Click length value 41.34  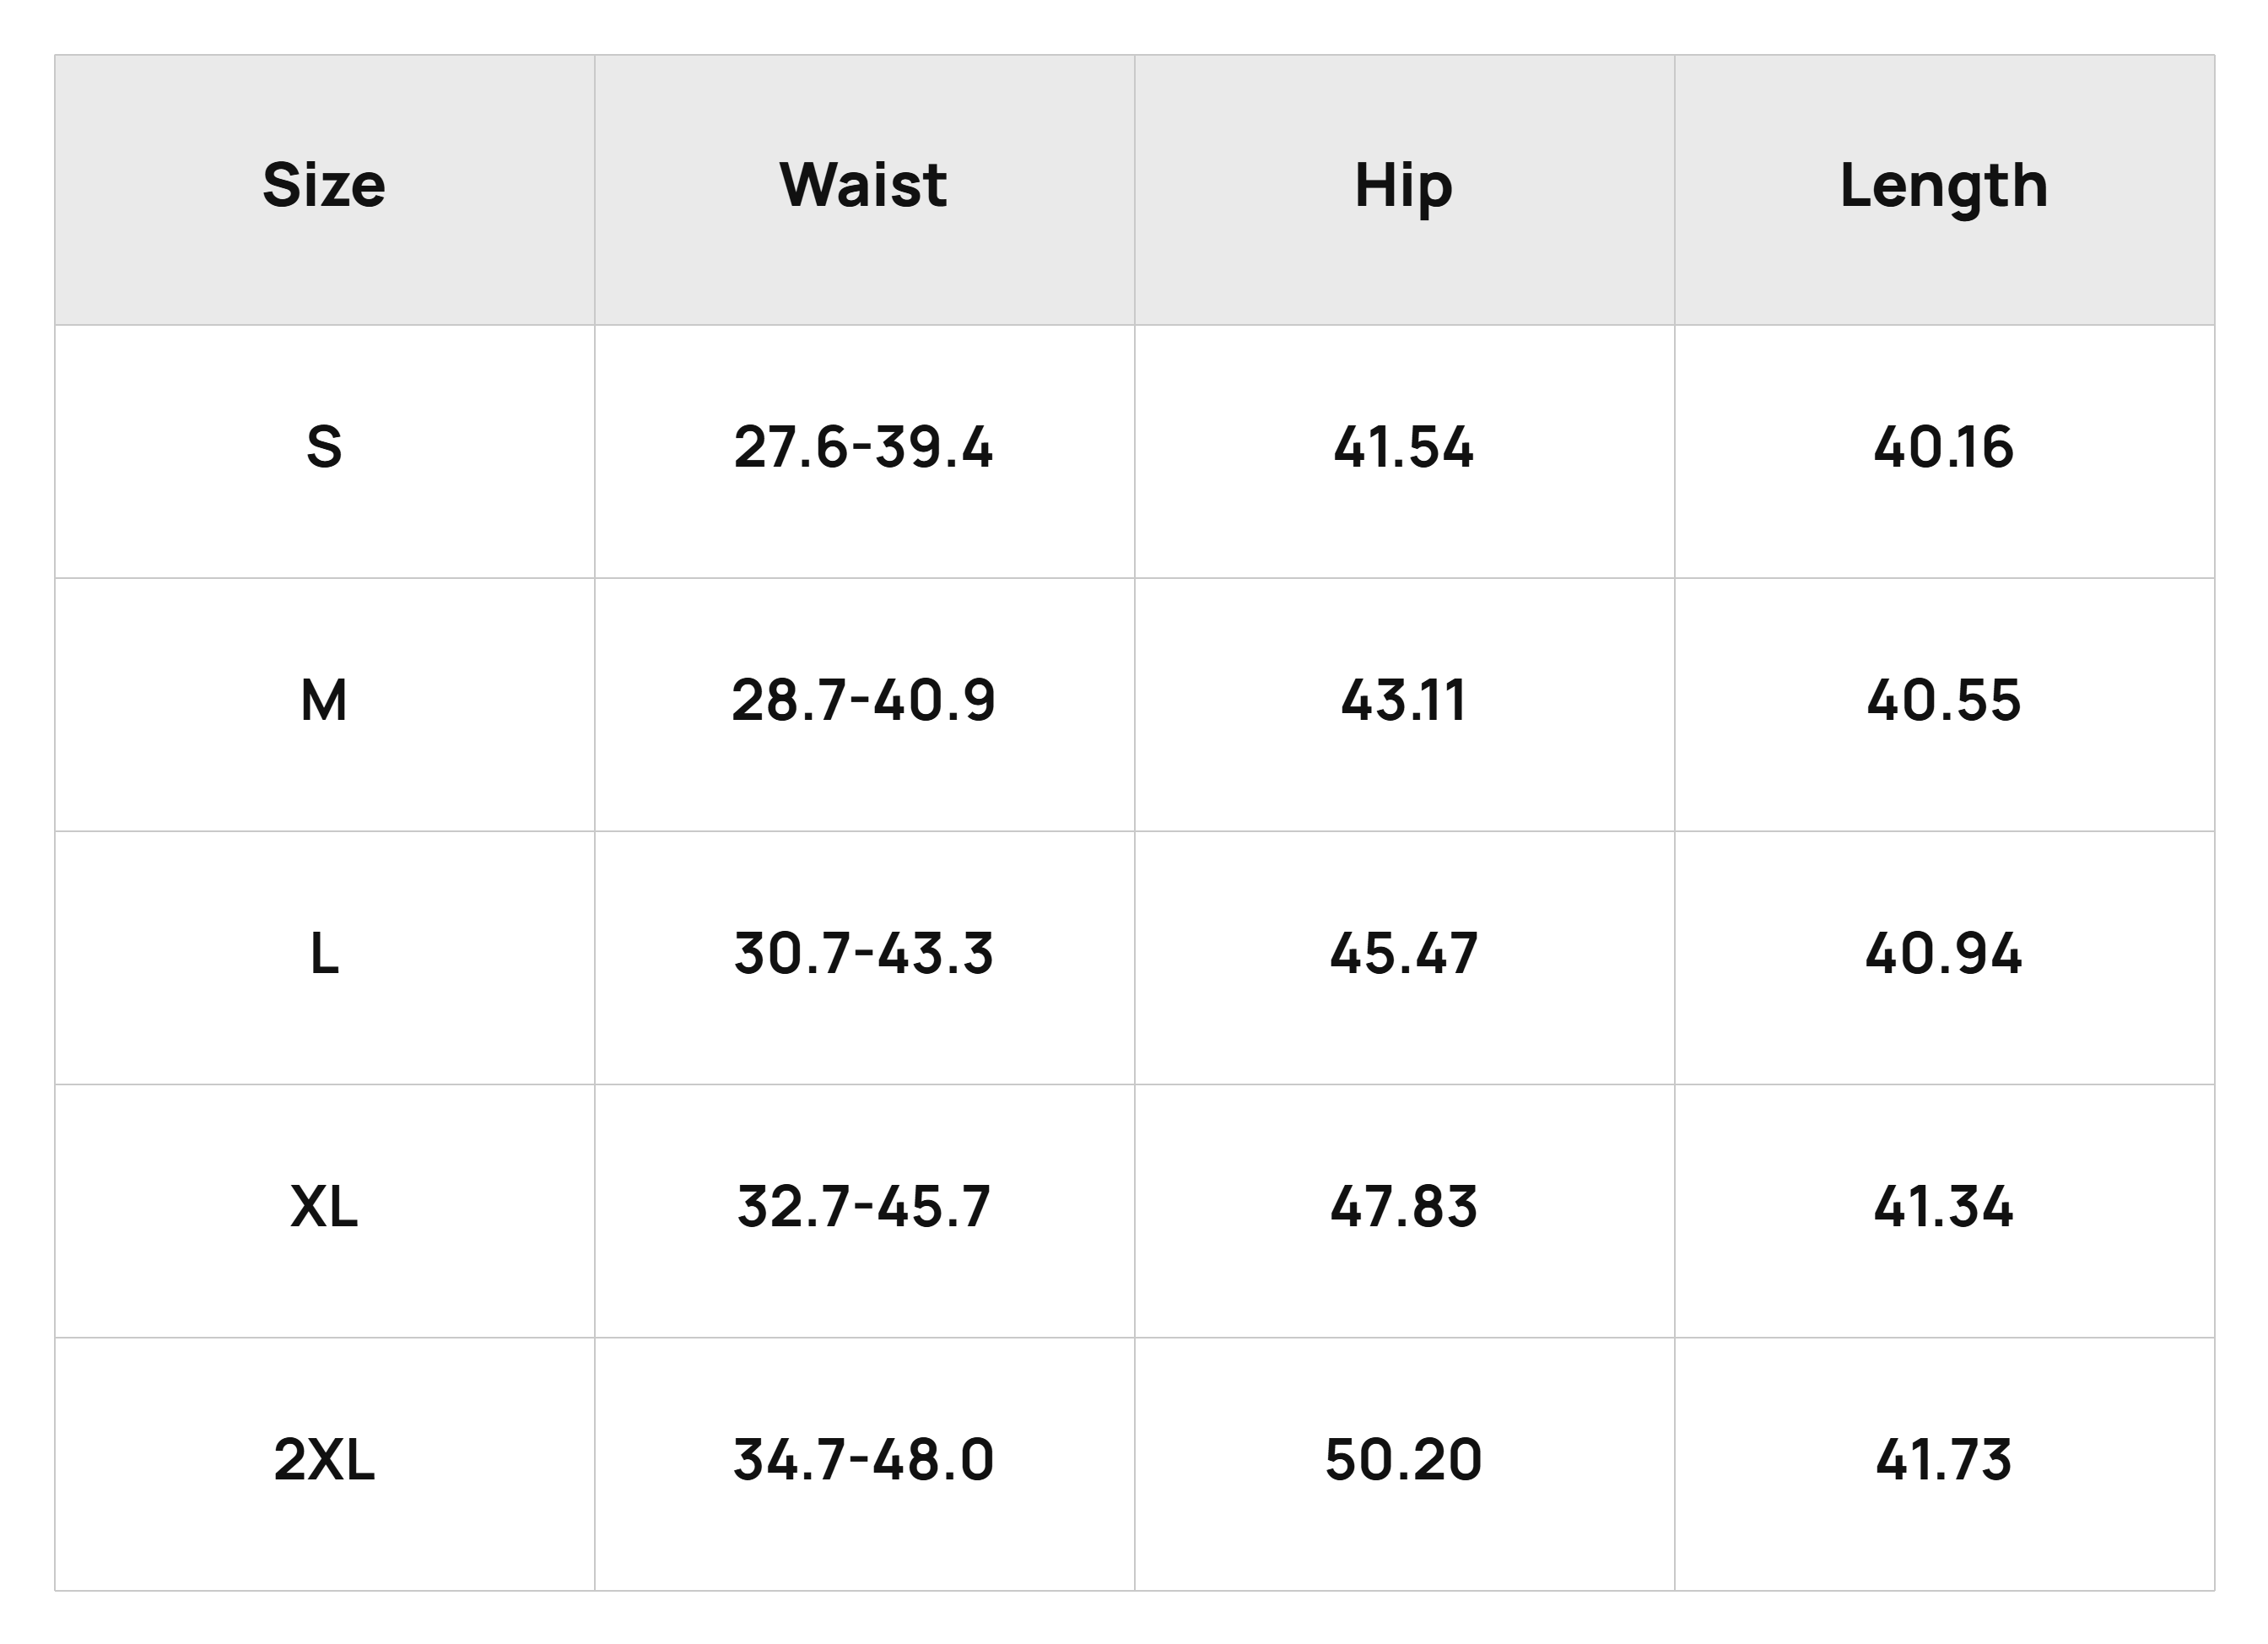click(x=1943, y=1206)
